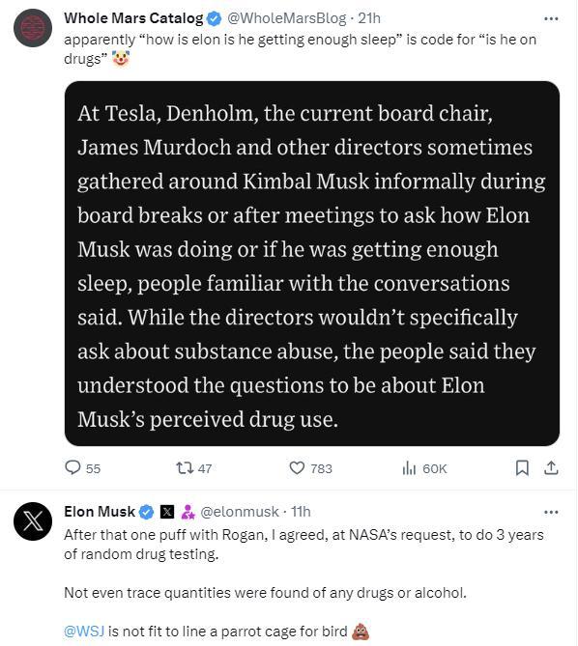
Task: Click the Whole Mars Catalog display name
Action: [133, 18]
